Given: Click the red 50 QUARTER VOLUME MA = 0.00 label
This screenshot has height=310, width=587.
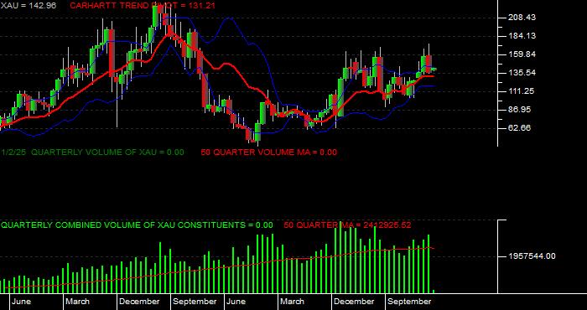Looking at the screenshot, I should pos(269,152).
